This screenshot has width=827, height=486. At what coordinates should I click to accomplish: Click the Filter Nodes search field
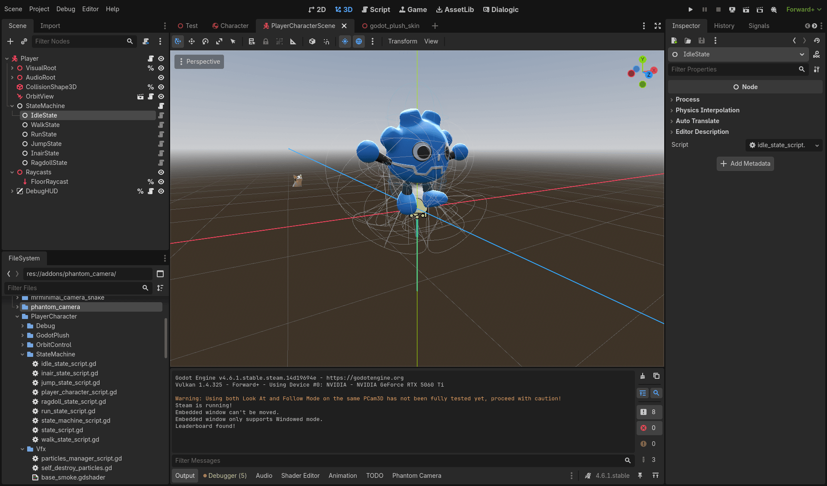click(84, 41)
